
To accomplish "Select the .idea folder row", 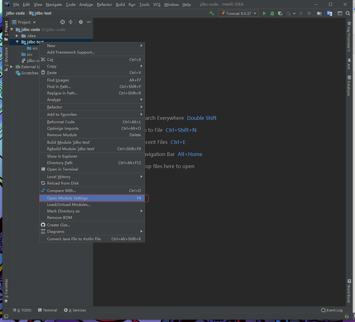I will (51, 36).
